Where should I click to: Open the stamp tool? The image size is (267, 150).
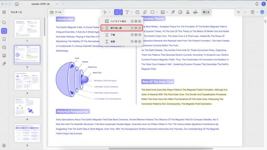[x=188, y=12]
